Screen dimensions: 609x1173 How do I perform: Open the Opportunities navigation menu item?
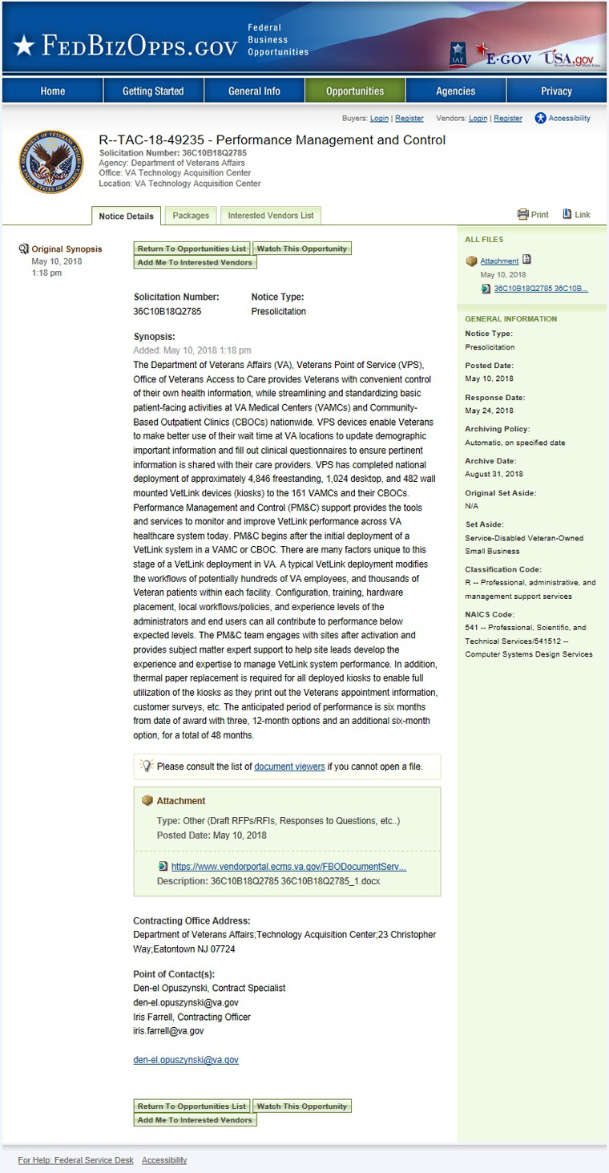coord(355,91)
